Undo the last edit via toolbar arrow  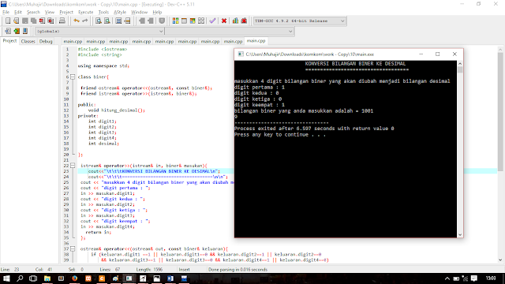point(77,21)
